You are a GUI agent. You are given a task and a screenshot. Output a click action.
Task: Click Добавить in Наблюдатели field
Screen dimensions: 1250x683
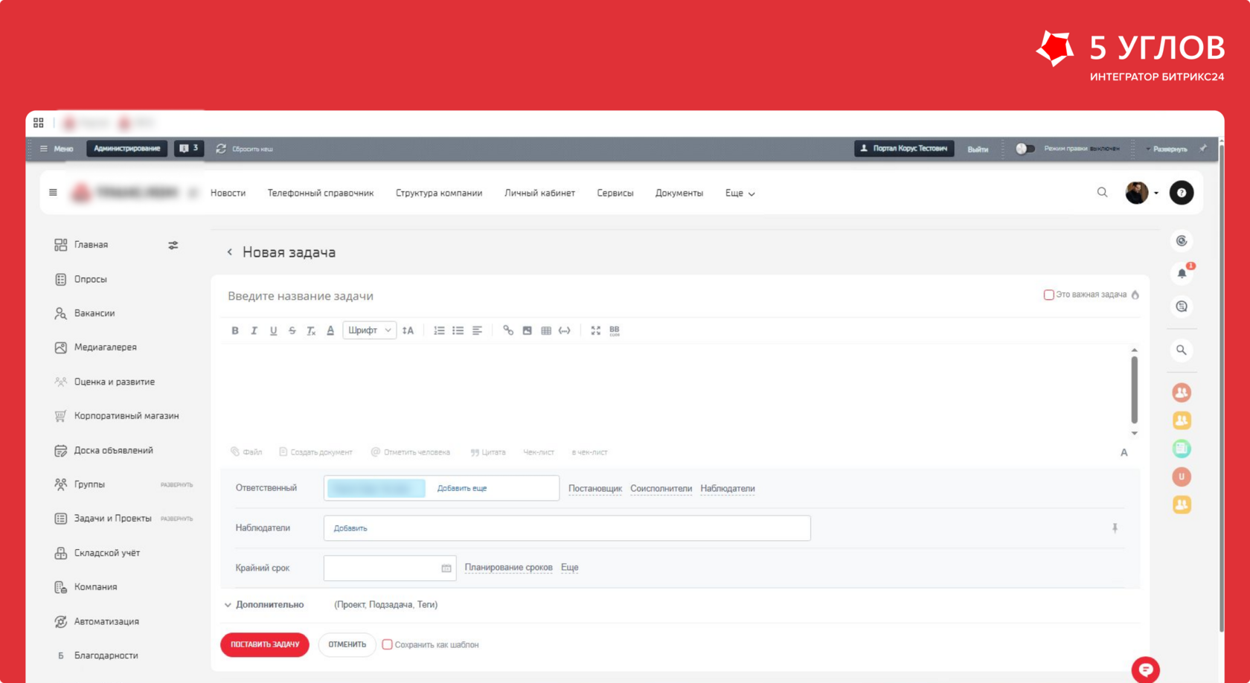coord(350,528)
